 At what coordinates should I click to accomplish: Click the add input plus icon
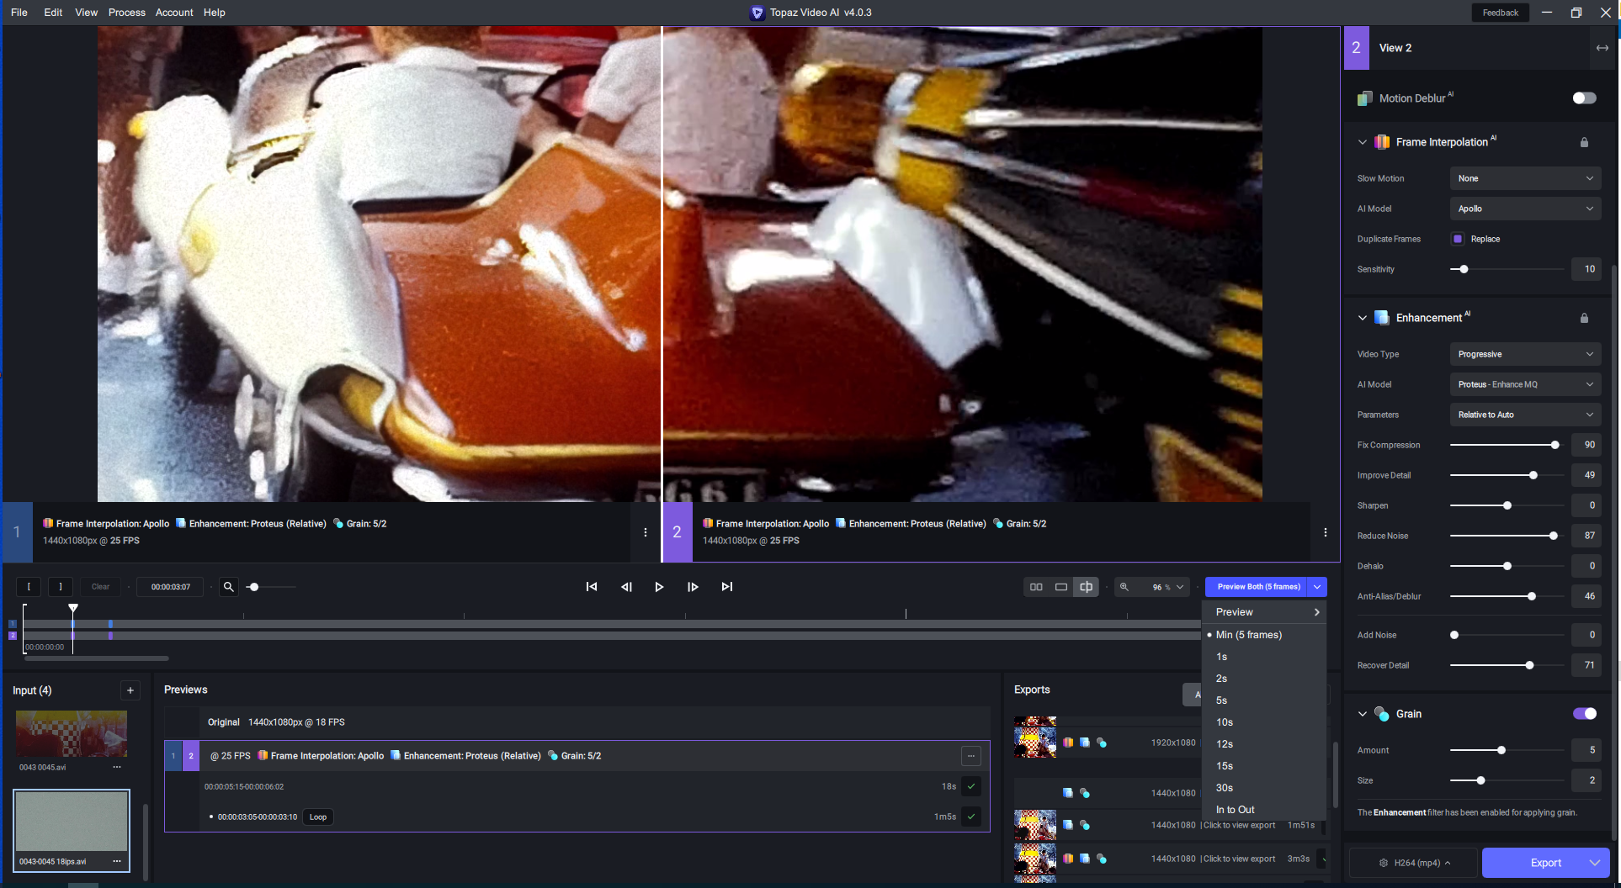[x=130, y=690]
